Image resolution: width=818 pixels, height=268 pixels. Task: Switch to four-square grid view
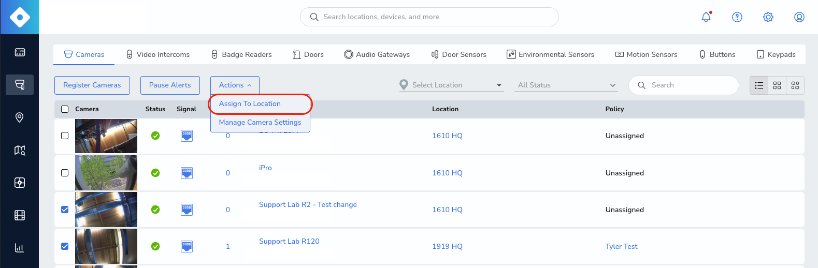pos(777,85)
